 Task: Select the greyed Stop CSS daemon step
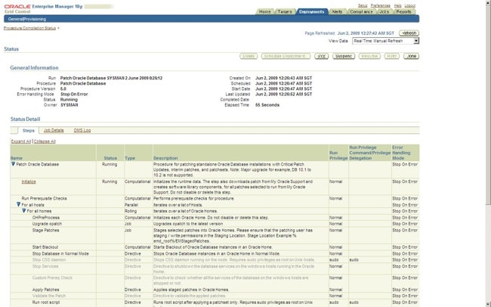click(49, 259)
